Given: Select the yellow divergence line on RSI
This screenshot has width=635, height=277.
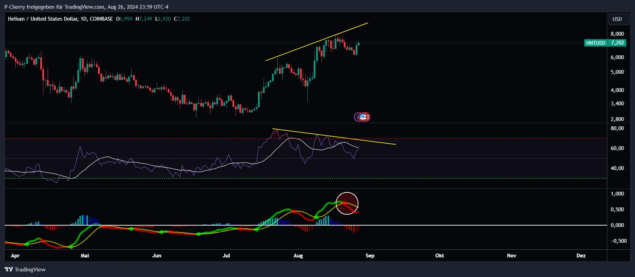Looking at the screenshot, I should click(x=334, y=137).
